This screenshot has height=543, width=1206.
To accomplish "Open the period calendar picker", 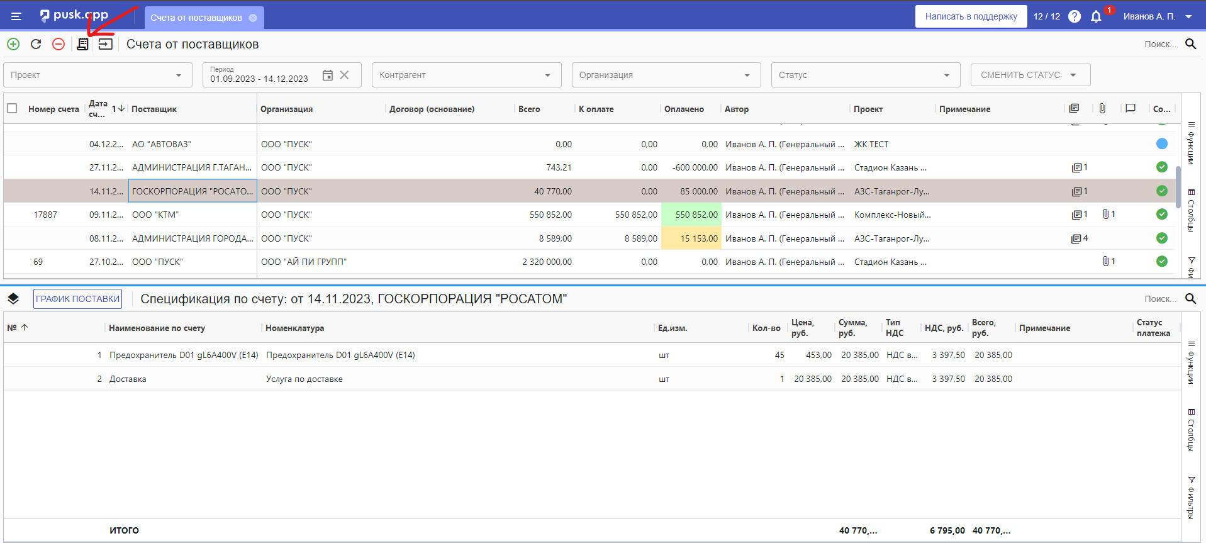I will pyautogui.click(x=328, y=75).
